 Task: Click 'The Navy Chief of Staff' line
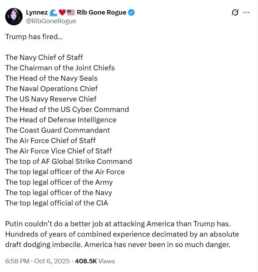point(44,57)
